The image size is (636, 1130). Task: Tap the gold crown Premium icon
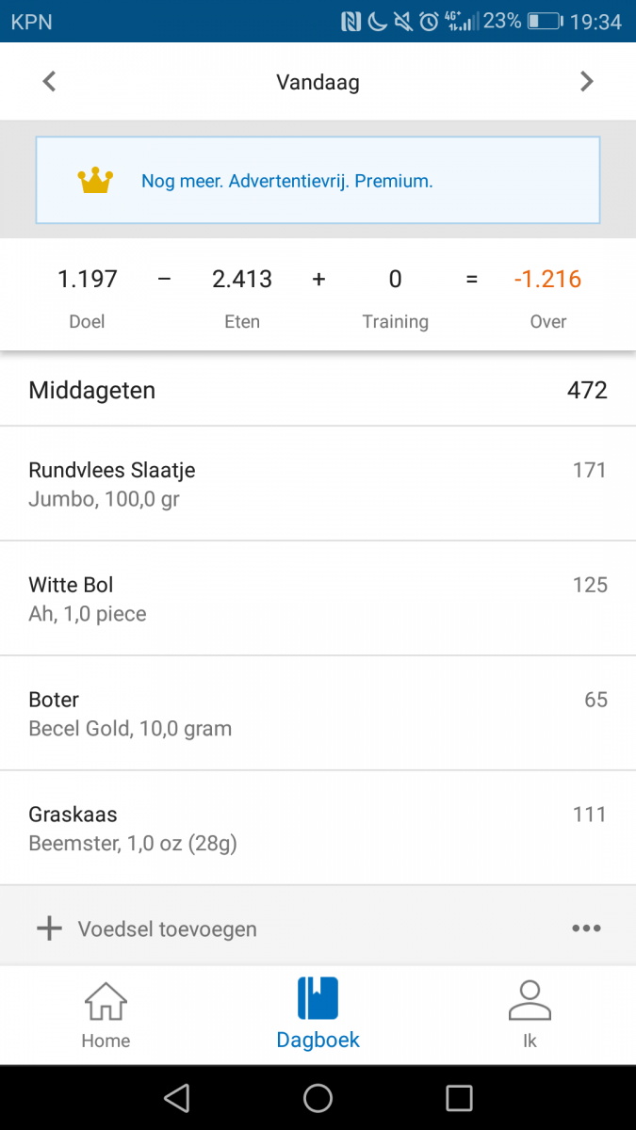(x=95, y=181)
